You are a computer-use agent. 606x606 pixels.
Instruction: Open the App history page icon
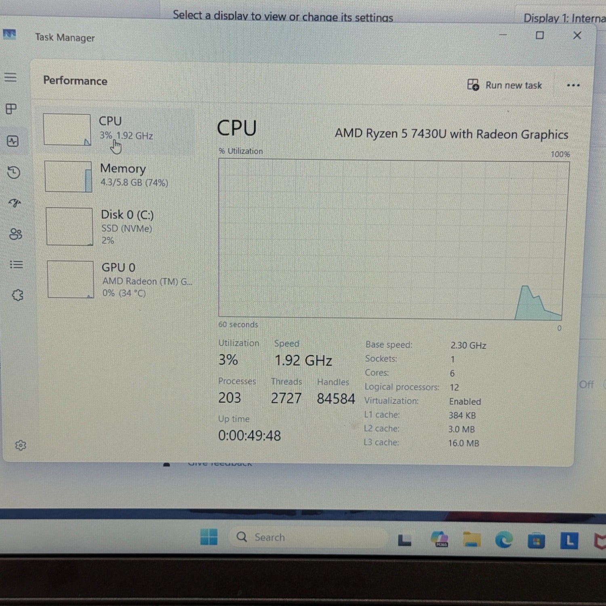pyautogui.click(x=14, y=173)
